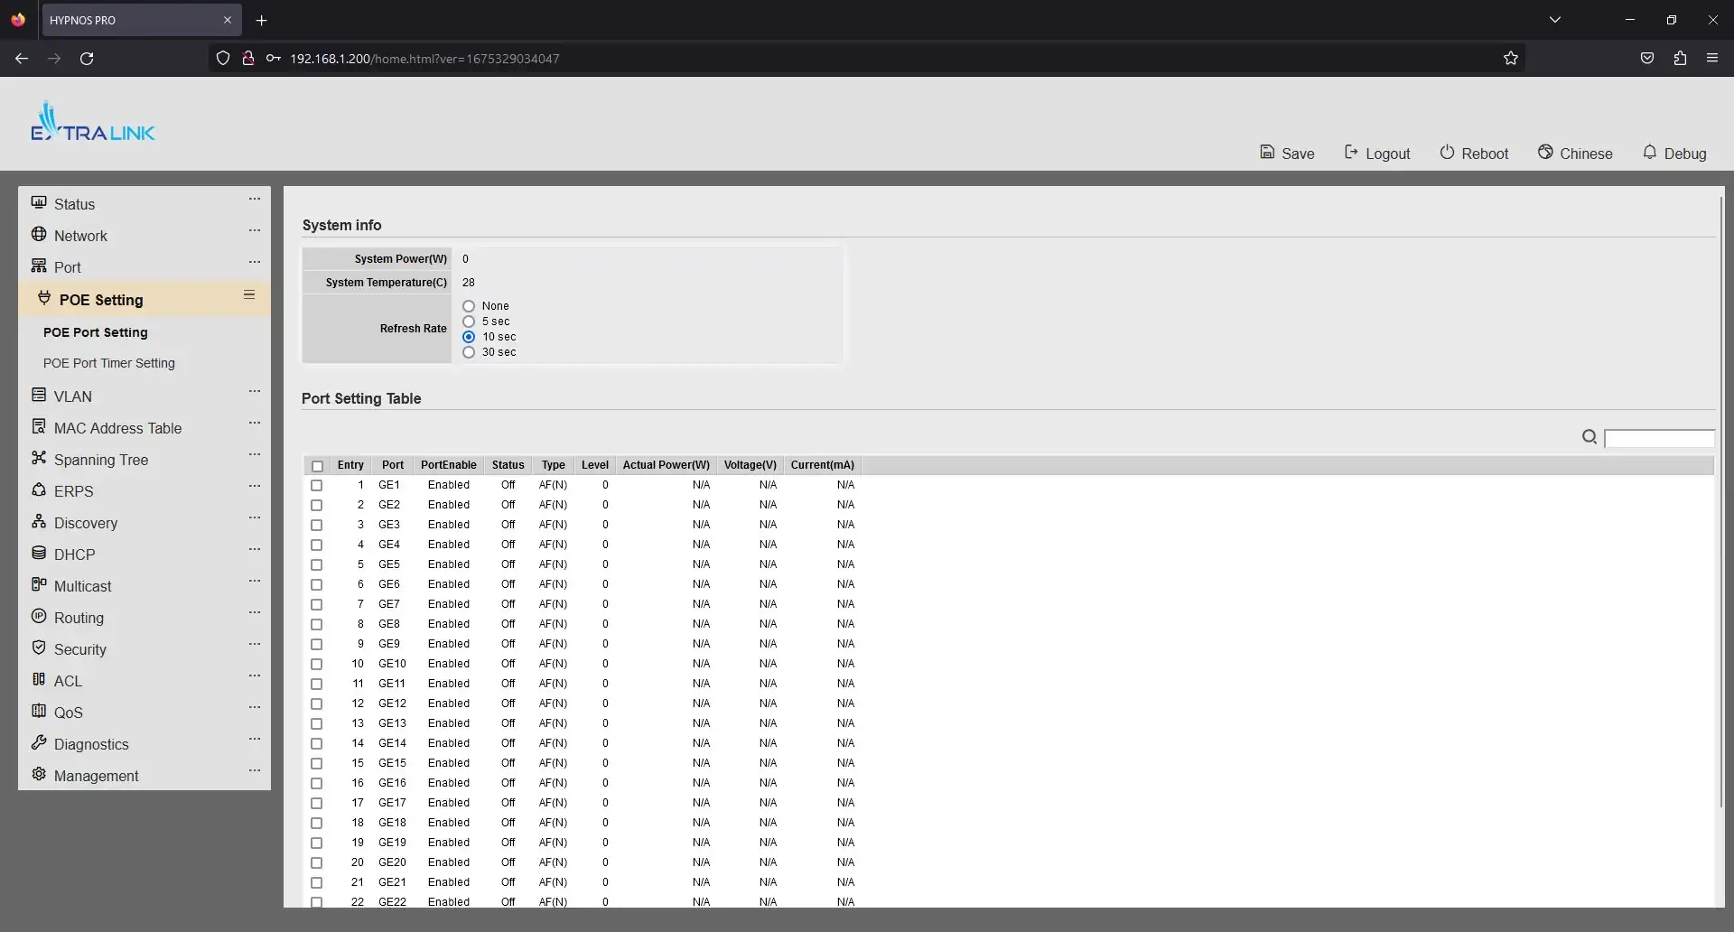Image resolution: width=1734 pixels, height=932 pixels.
Task: Open the Spanning Tree section
Action: [x=100, y=459]
